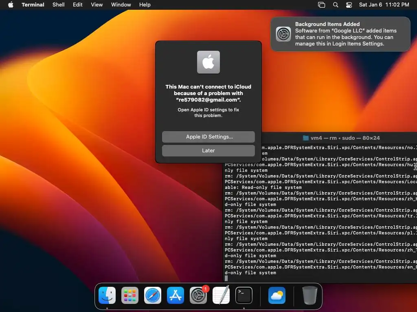Open the Window menu
The height and width of the screenshot is (312, 417).
coord(121,5)
